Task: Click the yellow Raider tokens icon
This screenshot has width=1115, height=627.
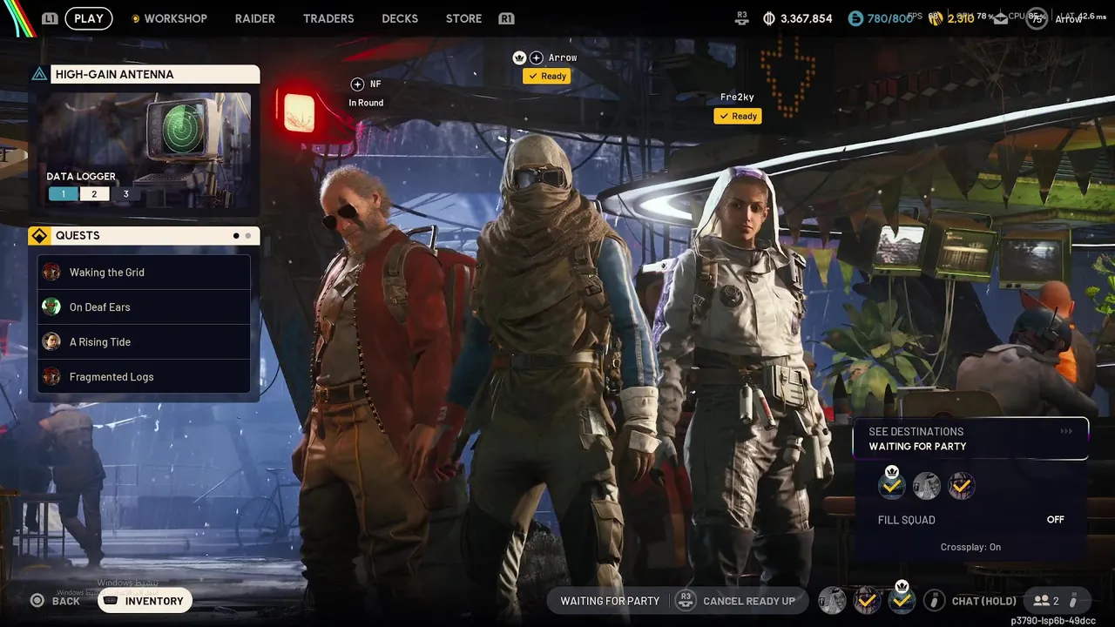Action: click(x=936, y=18)
